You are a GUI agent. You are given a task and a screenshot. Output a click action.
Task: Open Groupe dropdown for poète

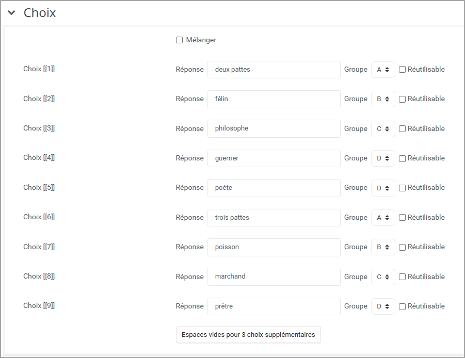coord(383,188)
